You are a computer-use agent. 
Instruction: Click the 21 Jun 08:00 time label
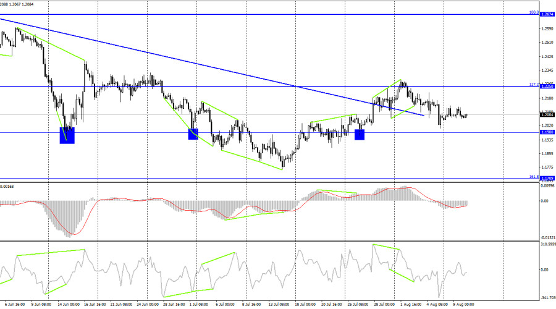121,305
